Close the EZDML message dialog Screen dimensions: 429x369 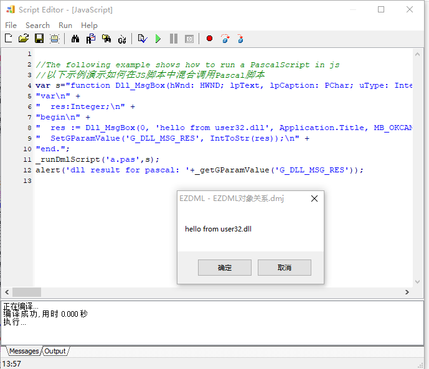pos(314,199)
